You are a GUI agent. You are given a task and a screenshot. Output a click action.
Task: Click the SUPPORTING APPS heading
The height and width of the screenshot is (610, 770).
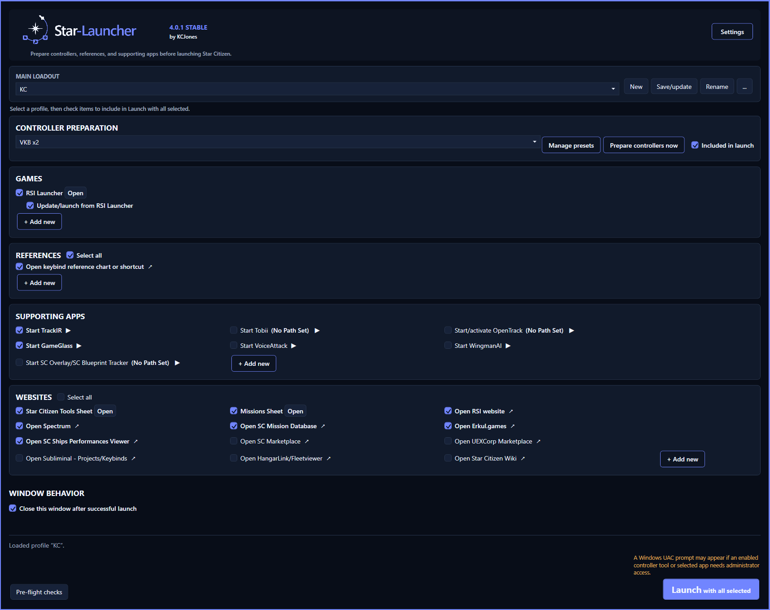coord(50,316)
